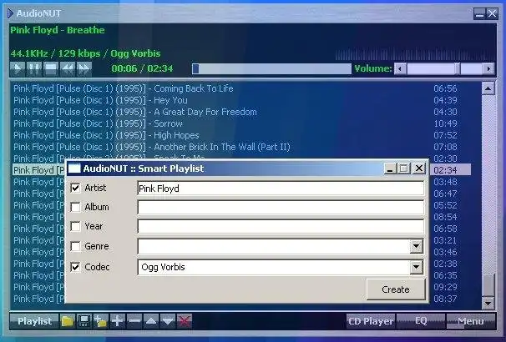Start playback with the Play button

click(18, 68)
